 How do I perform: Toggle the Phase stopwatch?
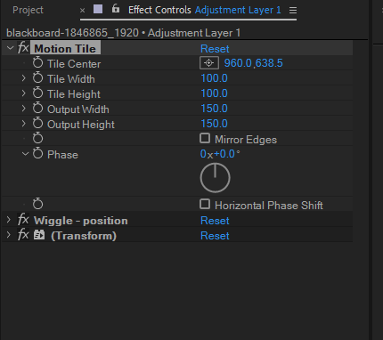tap(37, 154)
